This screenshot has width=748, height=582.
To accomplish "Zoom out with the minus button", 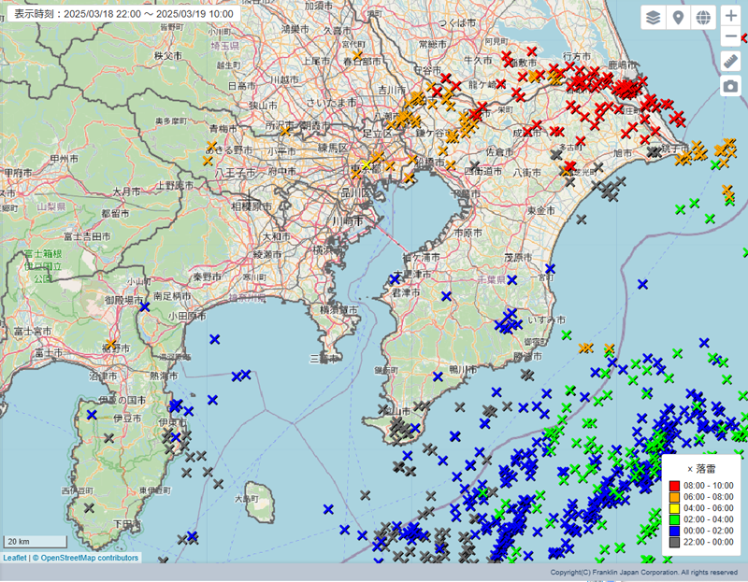I will [x=731, y=37].
